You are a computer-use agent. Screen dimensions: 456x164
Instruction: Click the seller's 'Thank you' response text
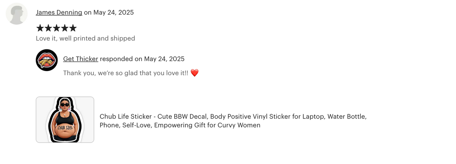125,73
